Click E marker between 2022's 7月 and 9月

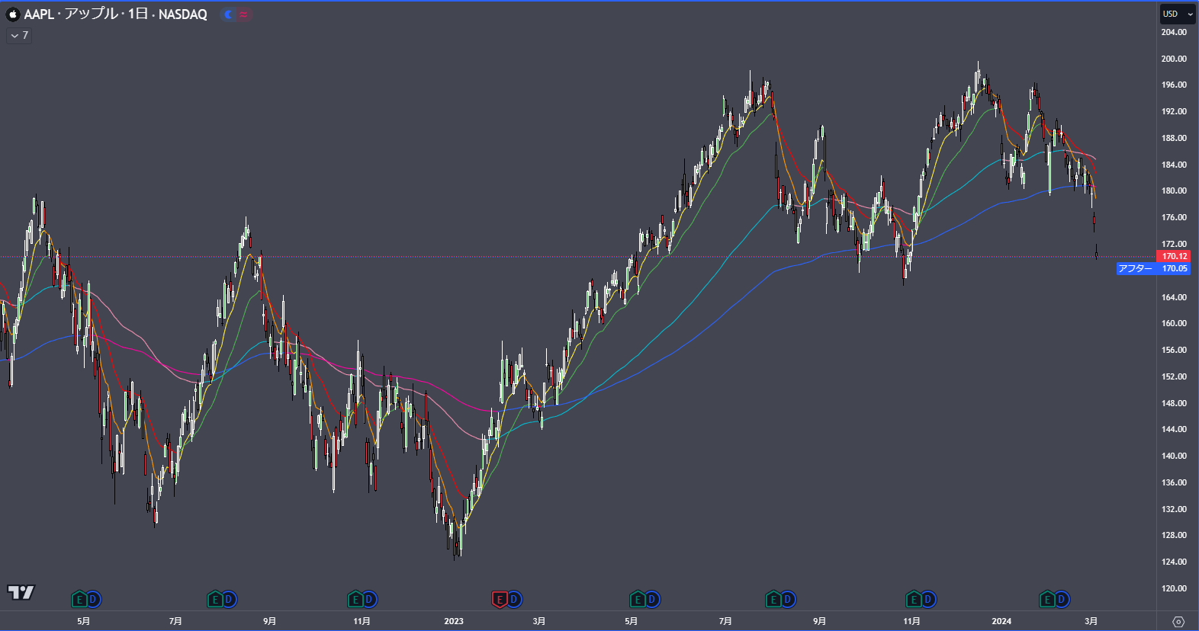(x=214, y=600)
